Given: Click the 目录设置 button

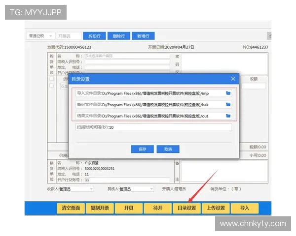Looking at the screenshot, I should pyautogui.click(x=187, y=208).
